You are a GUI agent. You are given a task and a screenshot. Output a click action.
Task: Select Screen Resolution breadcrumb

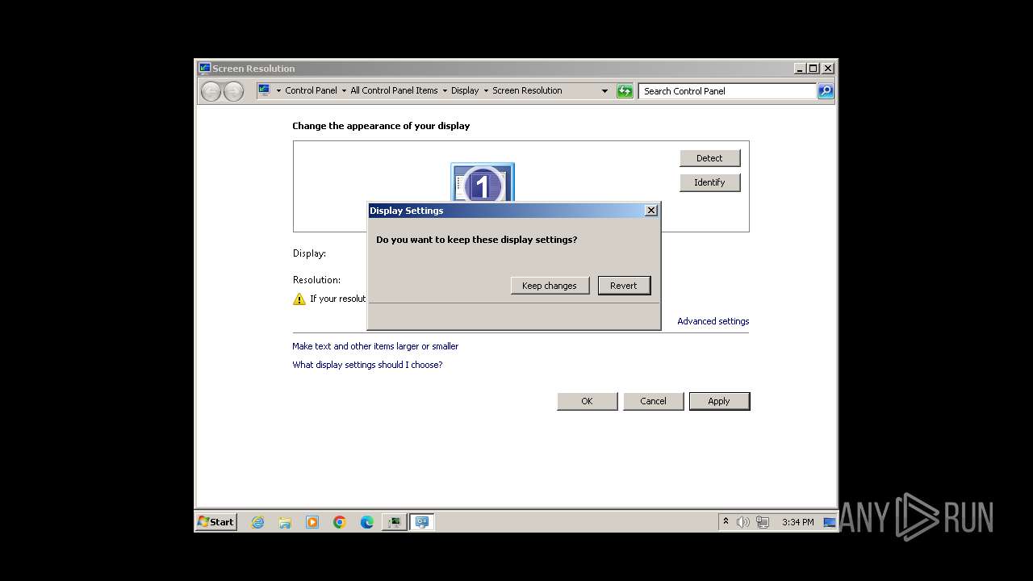pos(527,90)
